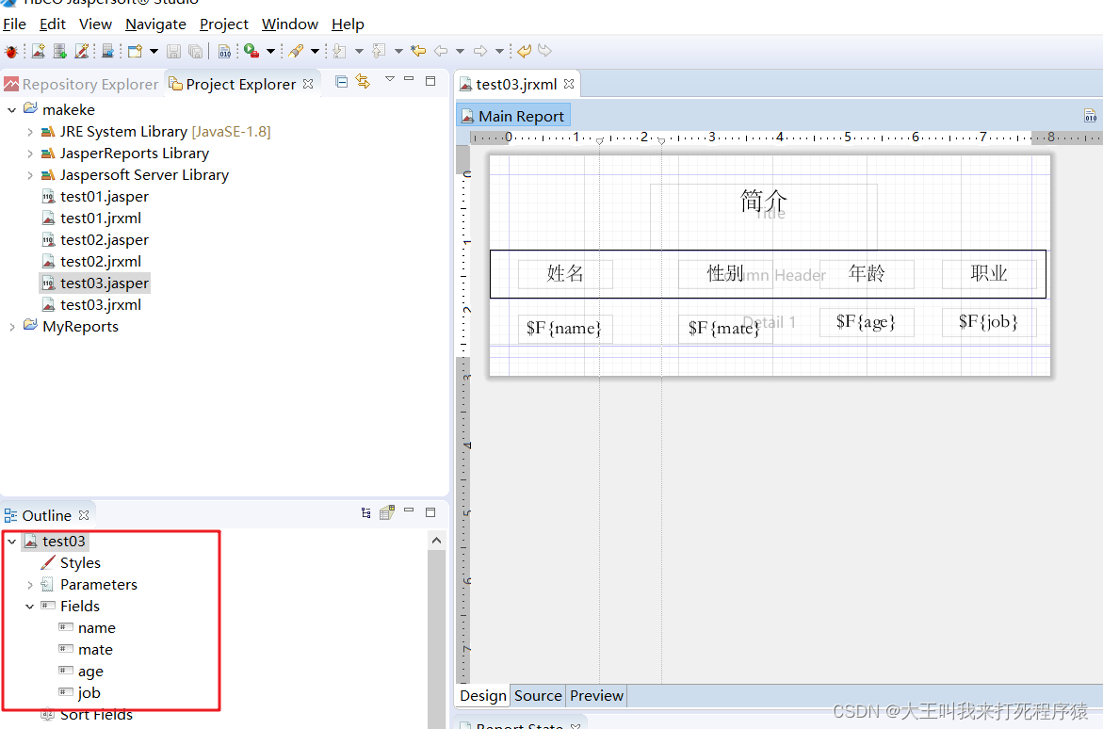Click the style template wand toolbar icon

click(82, 51)
